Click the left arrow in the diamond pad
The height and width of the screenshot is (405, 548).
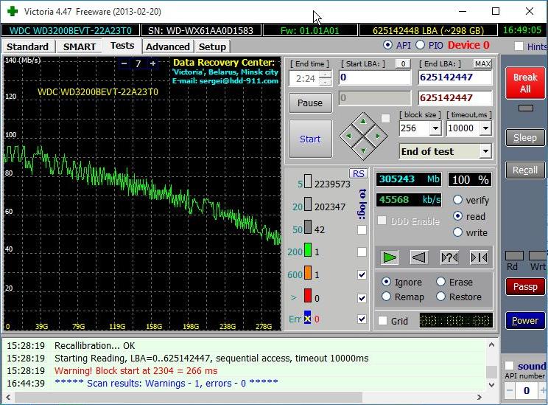point(348,136)
